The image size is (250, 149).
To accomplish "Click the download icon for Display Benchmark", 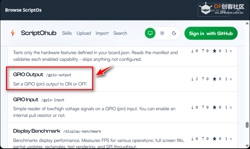I will pos(192,139).
